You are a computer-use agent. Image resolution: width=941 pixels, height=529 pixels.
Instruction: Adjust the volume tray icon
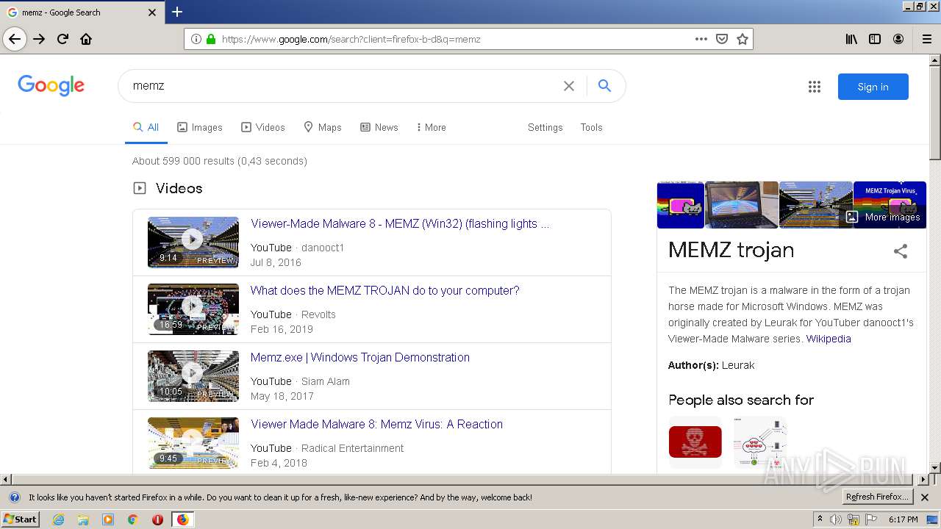click(x=836, y=519)
